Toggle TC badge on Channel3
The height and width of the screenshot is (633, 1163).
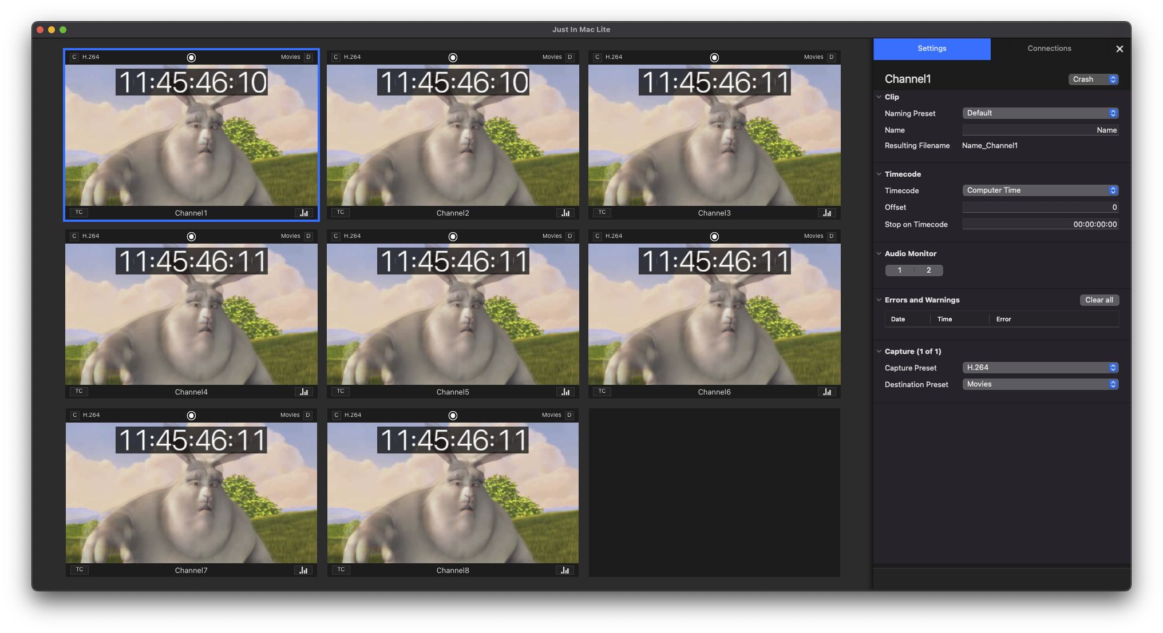coord(602,212)
